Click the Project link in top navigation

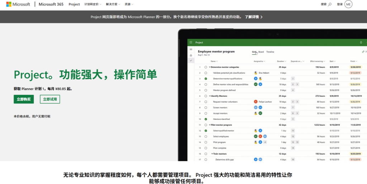click(74, 4)
